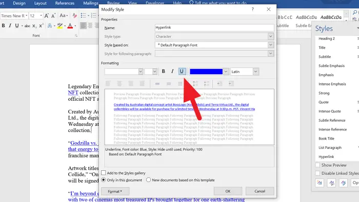Apply subscript from ribbon
The image size is (359, 202).
34,26
